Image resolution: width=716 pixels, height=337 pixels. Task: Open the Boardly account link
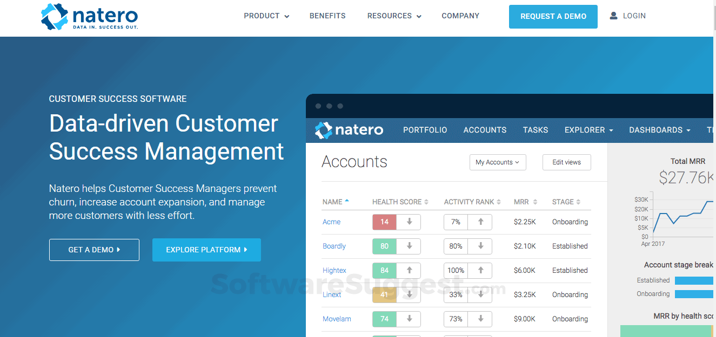pos(334,246)
